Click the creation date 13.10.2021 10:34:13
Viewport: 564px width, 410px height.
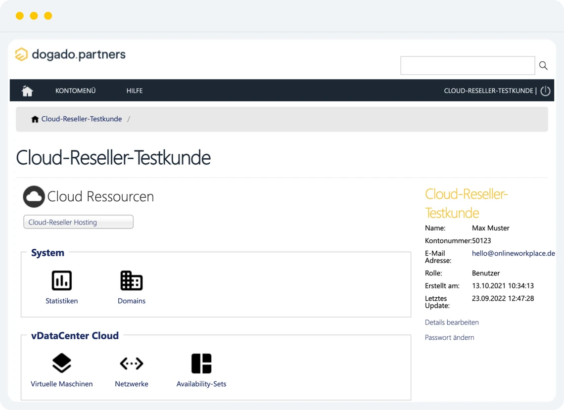(503, 286)
